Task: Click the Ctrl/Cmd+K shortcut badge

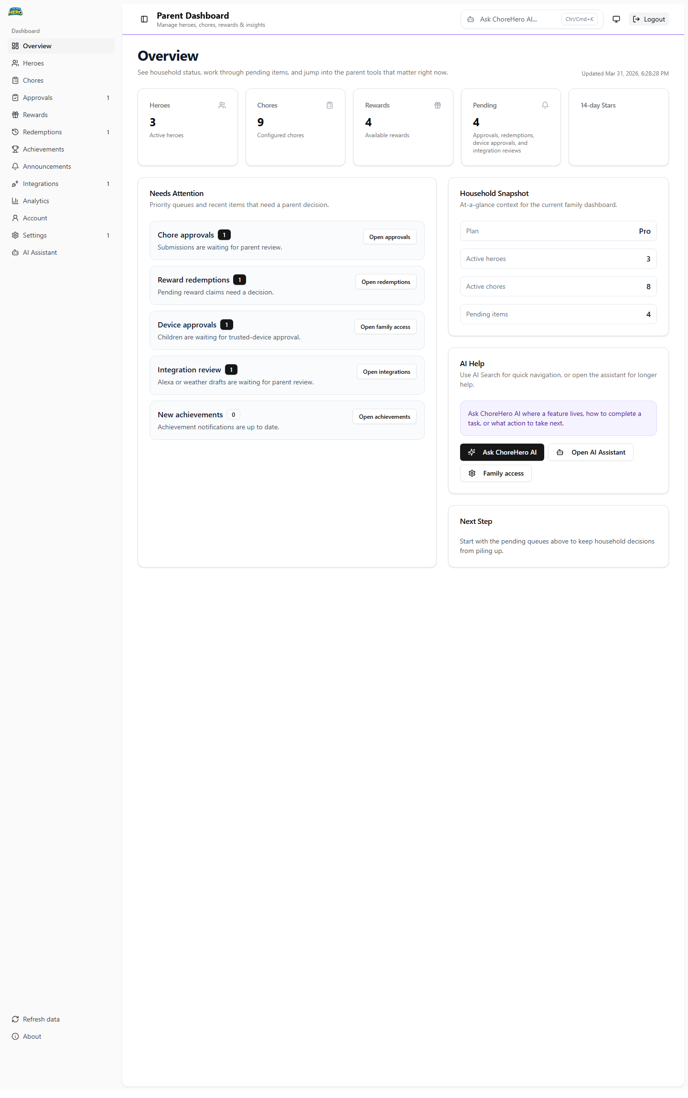Action: [580, 19]
